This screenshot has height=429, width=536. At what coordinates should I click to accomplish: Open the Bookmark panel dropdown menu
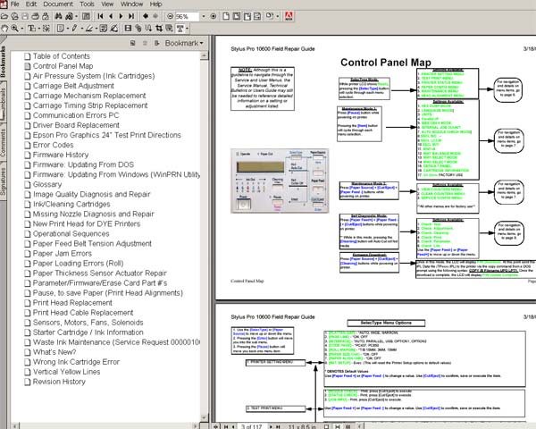click(184, 43)
